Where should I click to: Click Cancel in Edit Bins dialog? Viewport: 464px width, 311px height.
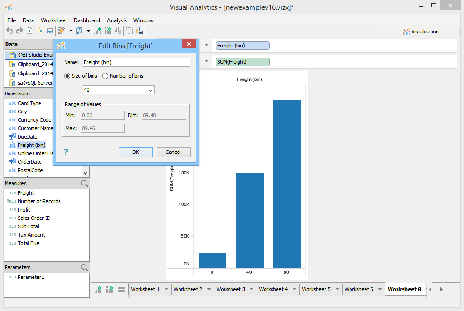(173, 152)
